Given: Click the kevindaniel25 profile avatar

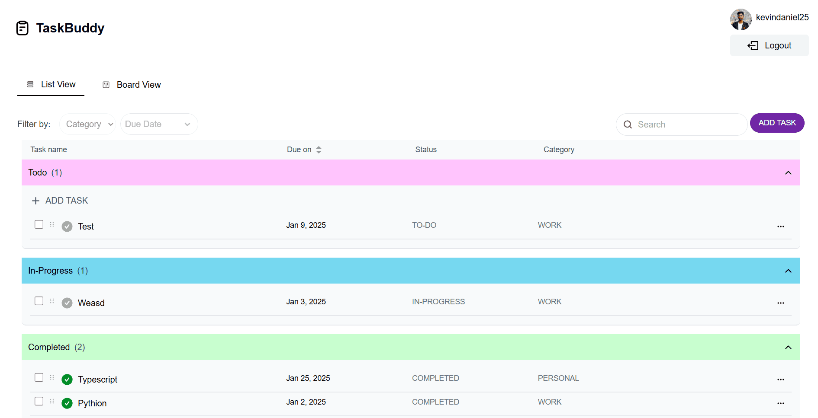Looking at the screenshot, I should 741,19.
